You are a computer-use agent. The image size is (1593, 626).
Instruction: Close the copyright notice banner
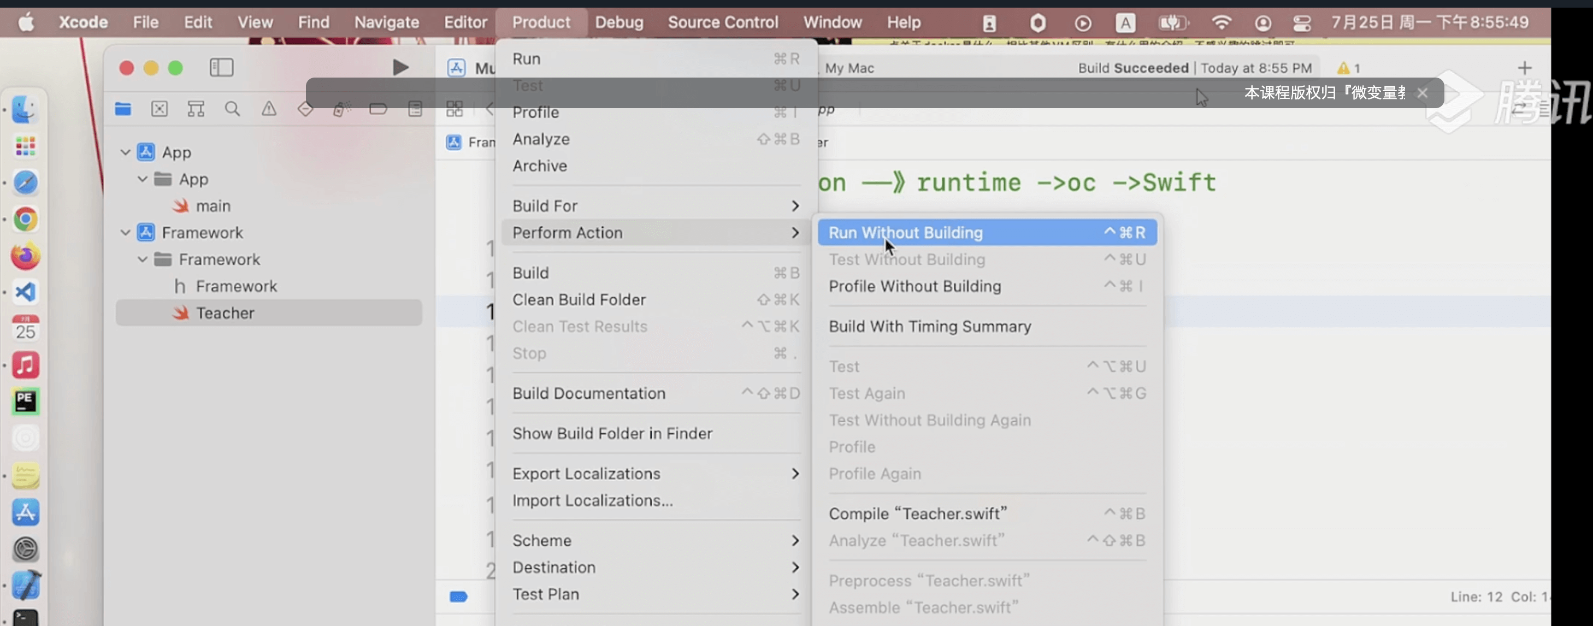pos(1423,93)
